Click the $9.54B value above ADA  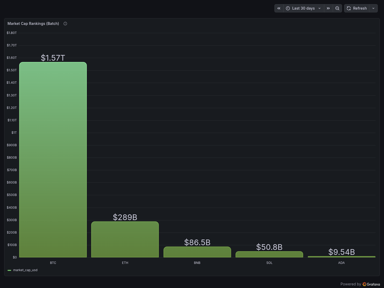[342, 252]
